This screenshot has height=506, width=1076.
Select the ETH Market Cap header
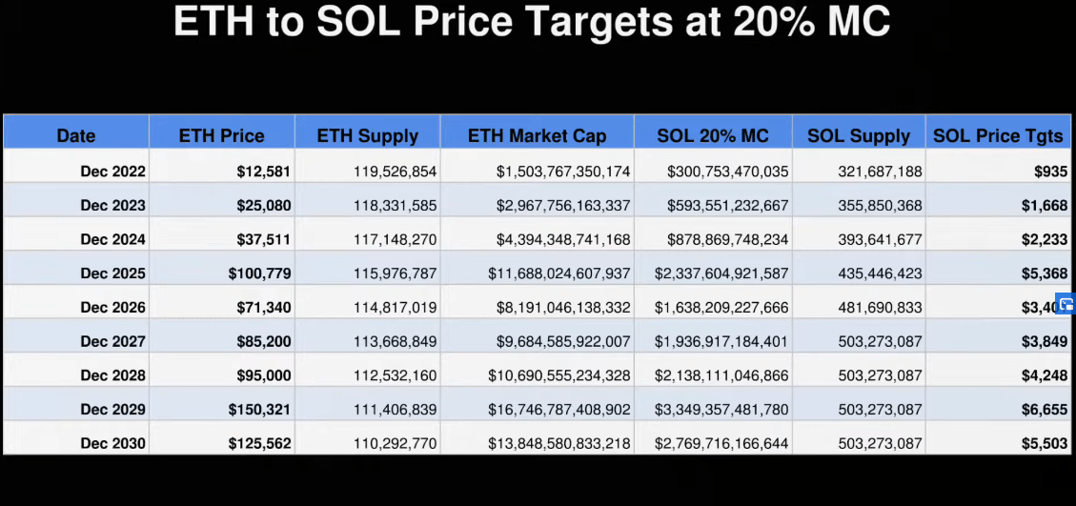[x=538, y=136]
